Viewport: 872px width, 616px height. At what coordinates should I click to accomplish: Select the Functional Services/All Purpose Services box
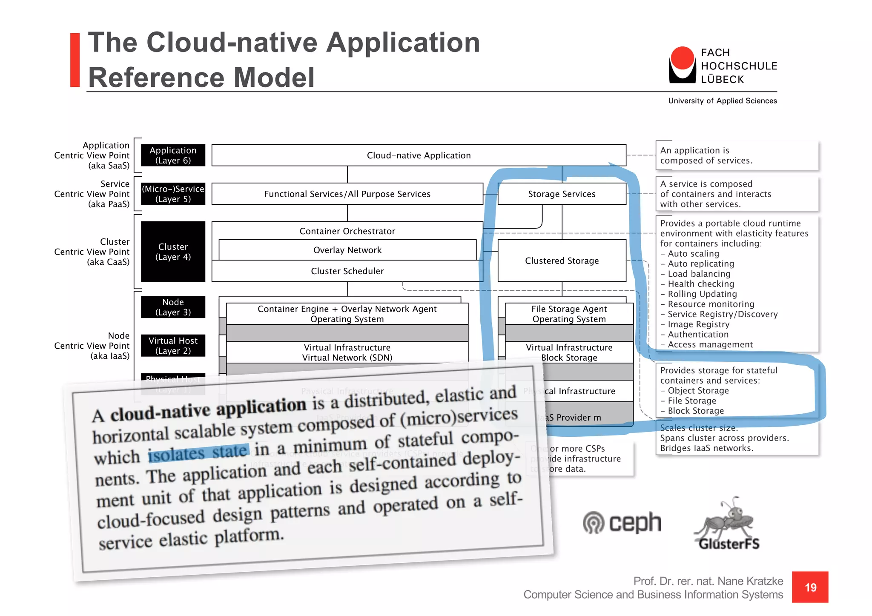point(347,194)
